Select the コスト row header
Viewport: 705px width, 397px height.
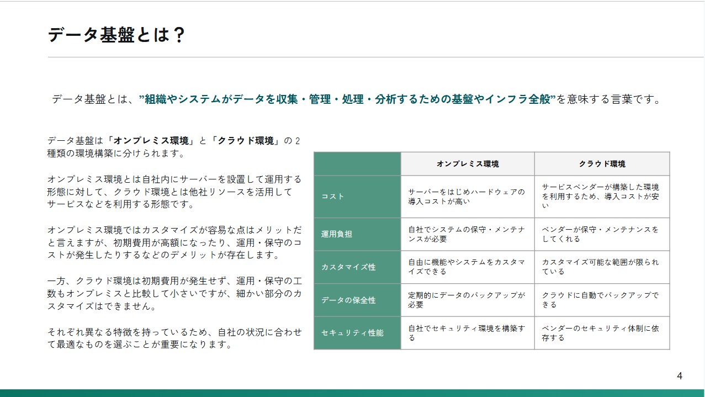tap(357, 197)
